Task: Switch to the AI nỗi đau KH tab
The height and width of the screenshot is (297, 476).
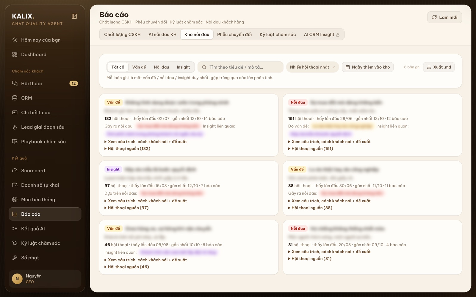Action: (x=162, y=34)
